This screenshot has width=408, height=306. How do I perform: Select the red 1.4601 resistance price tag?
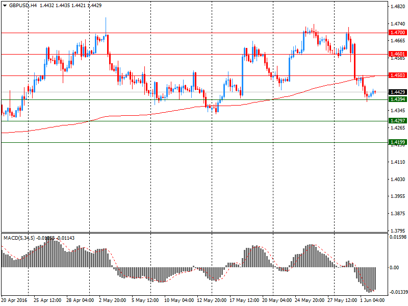click(x=398, y=54)
